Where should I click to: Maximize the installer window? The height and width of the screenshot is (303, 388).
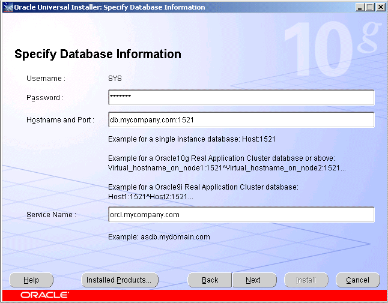pyautogui.click(x=370, y=7)
